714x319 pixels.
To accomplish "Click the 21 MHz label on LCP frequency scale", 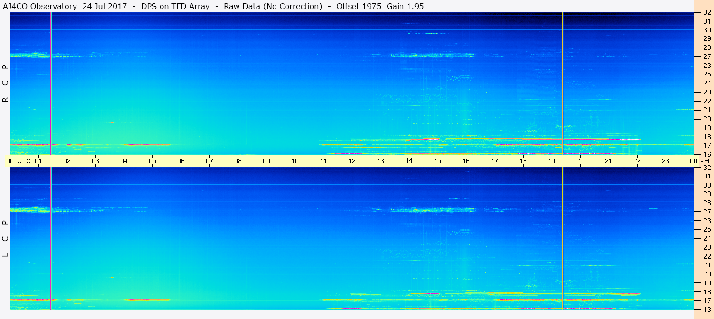I will pyautogui.click(x=707, y=265).
